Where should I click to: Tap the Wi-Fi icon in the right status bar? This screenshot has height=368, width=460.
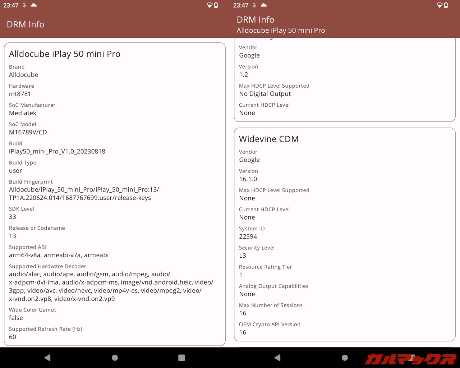point(439,5)
